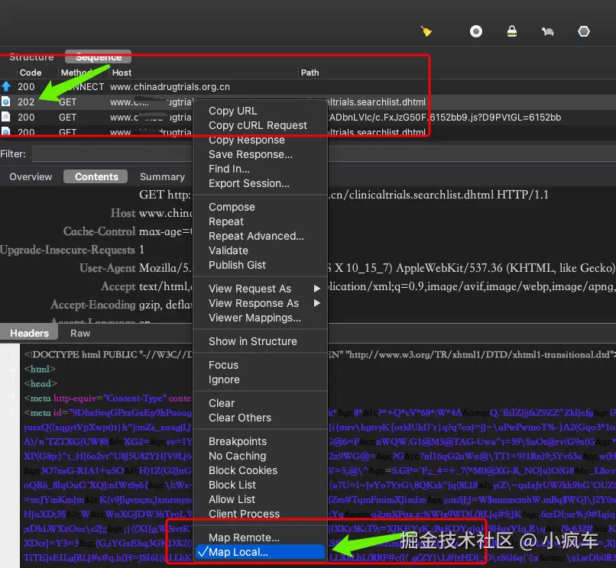Toggle Allow List menu item
The image size is (616, 568).
pos(260,499)
